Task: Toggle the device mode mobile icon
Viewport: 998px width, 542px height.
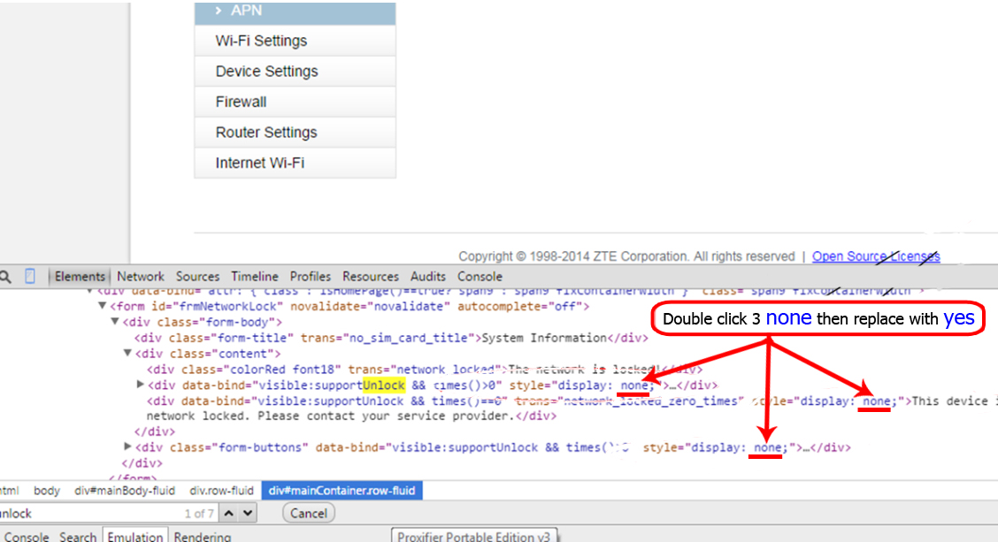Action: [x=30, y=276]
